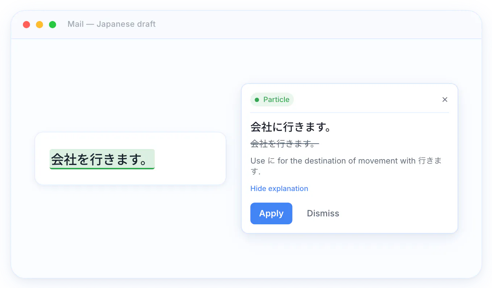Click the explanation text about に
Screen dimensions: 492x288
tap(346, 166)
